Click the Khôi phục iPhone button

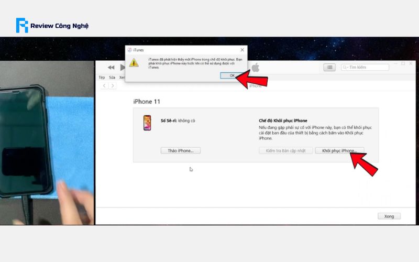[340, 150]
